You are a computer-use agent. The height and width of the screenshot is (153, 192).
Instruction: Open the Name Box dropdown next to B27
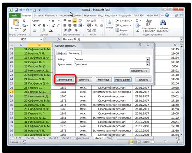click(41, 39)
